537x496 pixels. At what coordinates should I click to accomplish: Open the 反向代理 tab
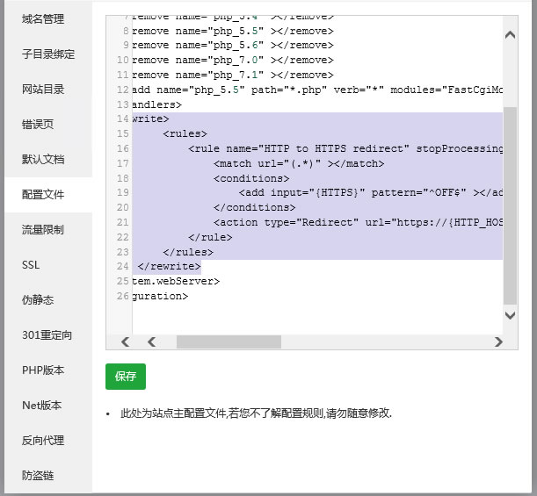43,440
